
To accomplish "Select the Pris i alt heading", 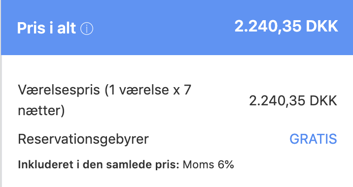I will pos(47,28).
